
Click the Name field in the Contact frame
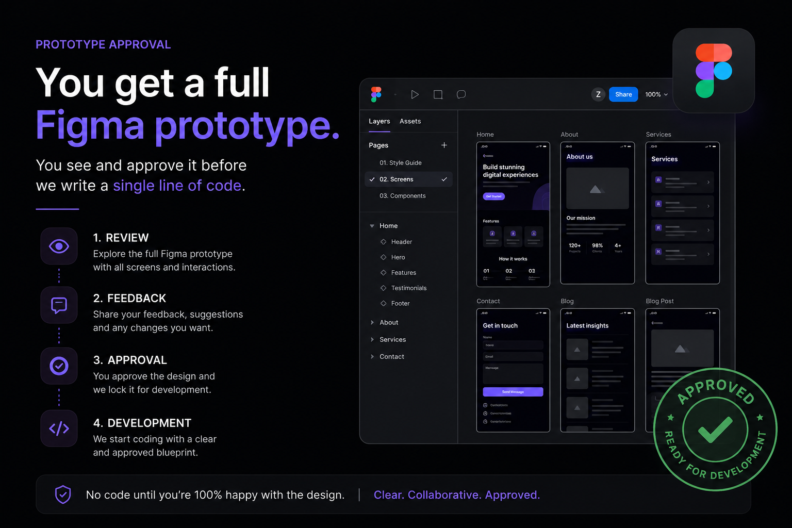[x=513, y=345]
